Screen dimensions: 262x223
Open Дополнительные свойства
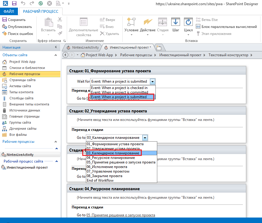click(83, 27)
